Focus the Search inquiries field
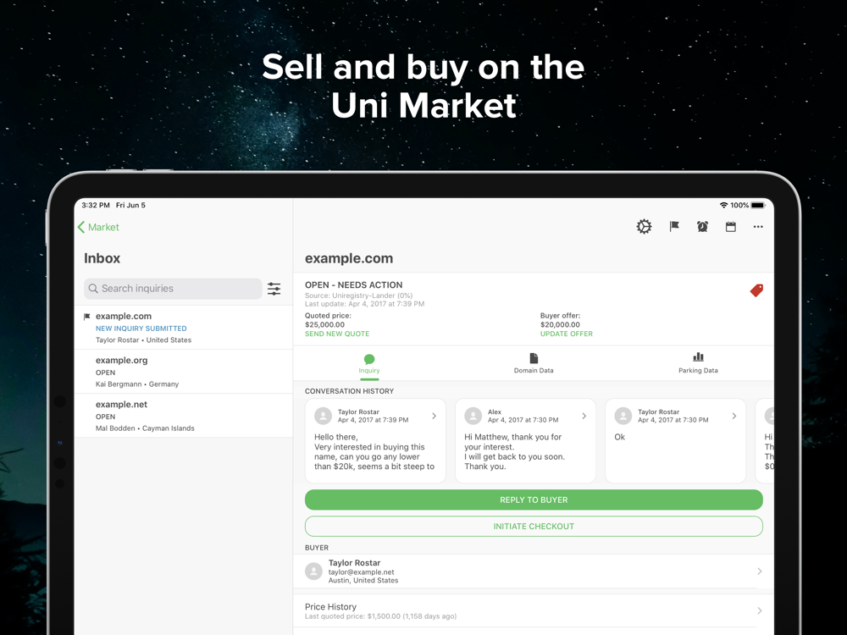This screenshot has height=635, width=847. point(173,289)
